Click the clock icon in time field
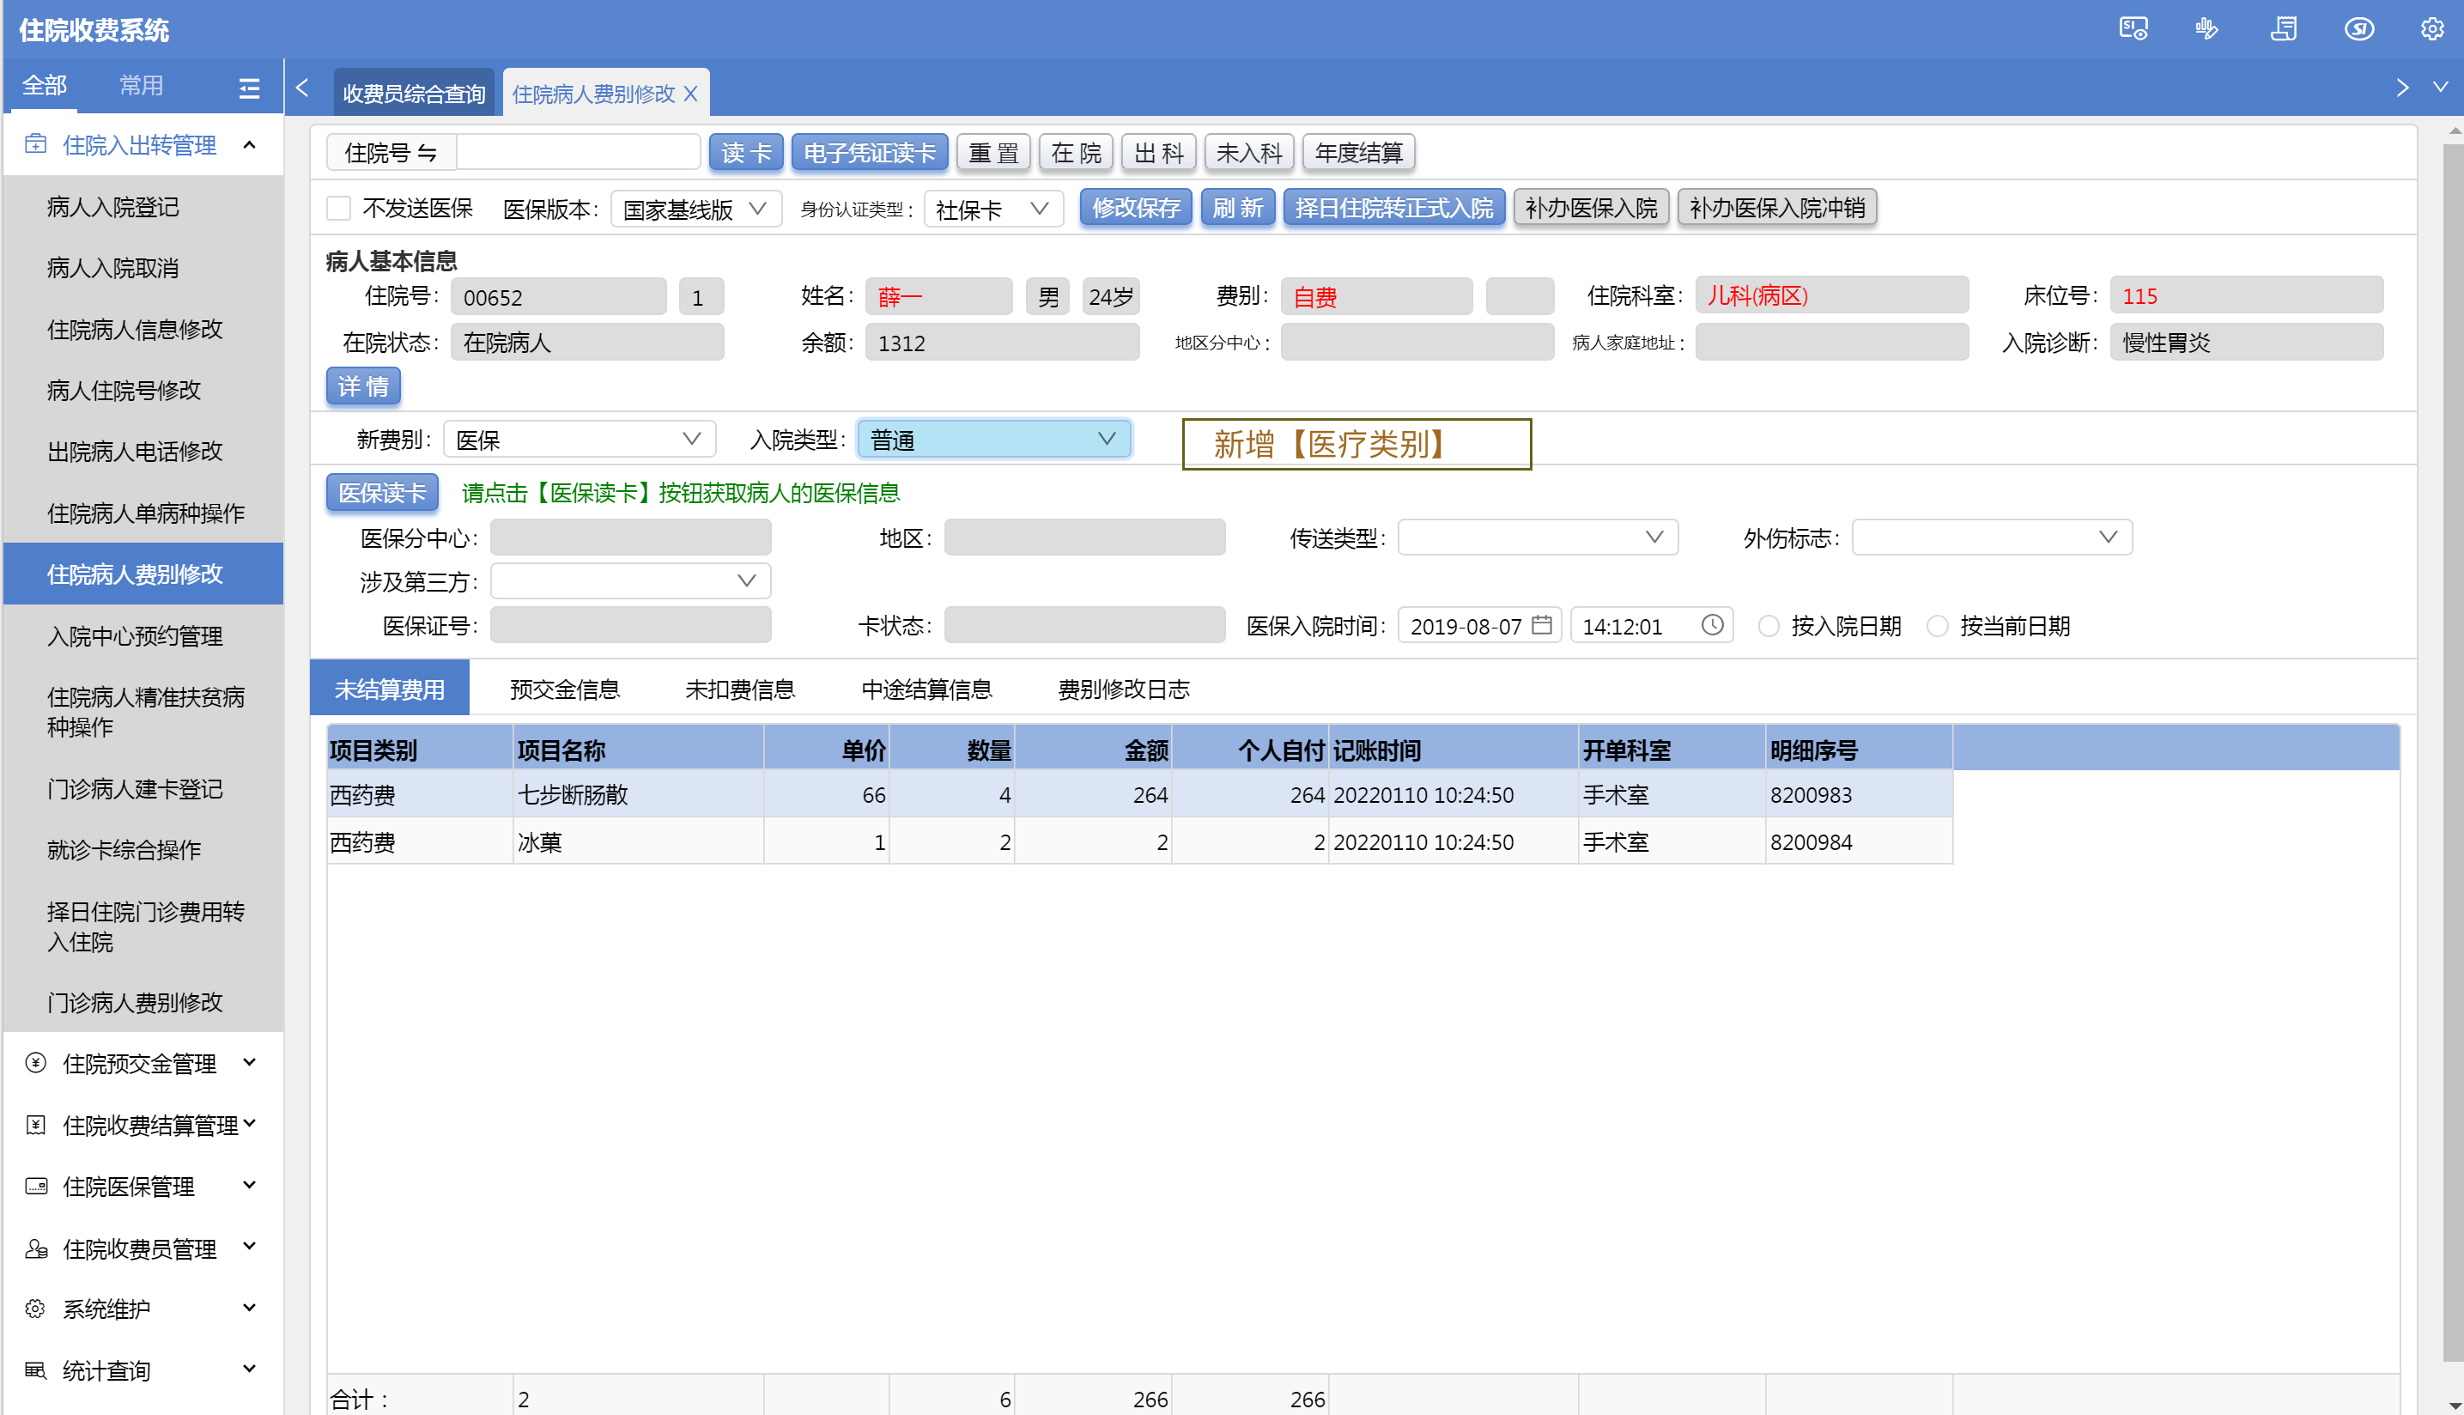 click(x=1712, y=625)
